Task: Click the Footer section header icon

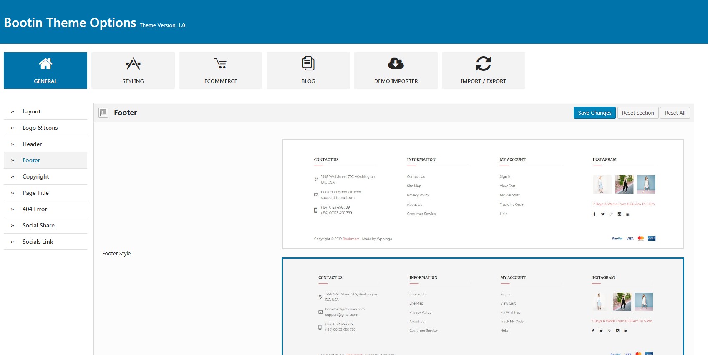Action: tap(103, 113)
